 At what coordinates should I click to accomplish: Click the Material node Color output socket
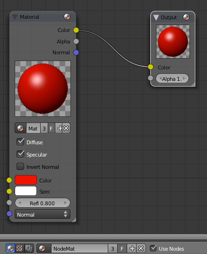pyautogui.click(x=76, y=30)
